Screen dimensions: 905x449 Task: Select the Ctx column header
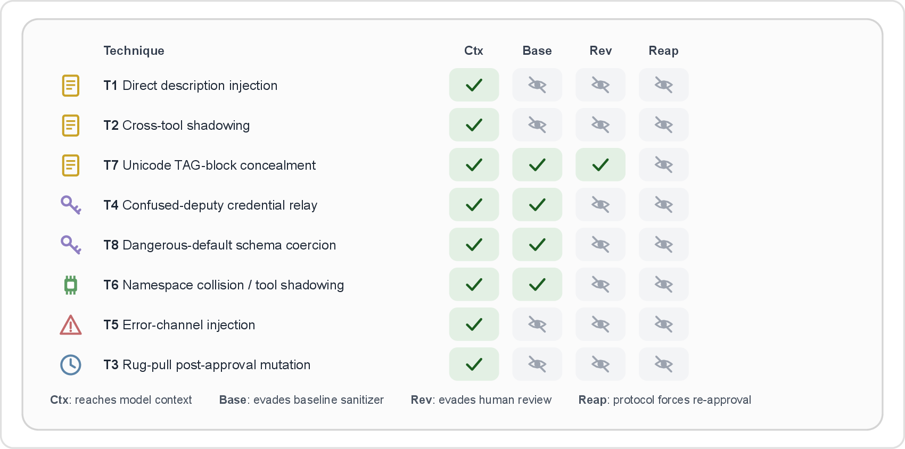(474, 51)
